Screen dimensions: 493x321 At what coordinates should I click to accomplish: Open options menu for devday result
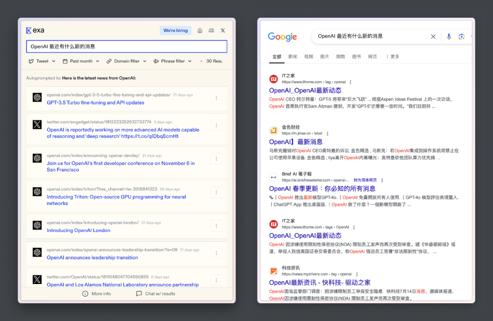pos(216,159)
